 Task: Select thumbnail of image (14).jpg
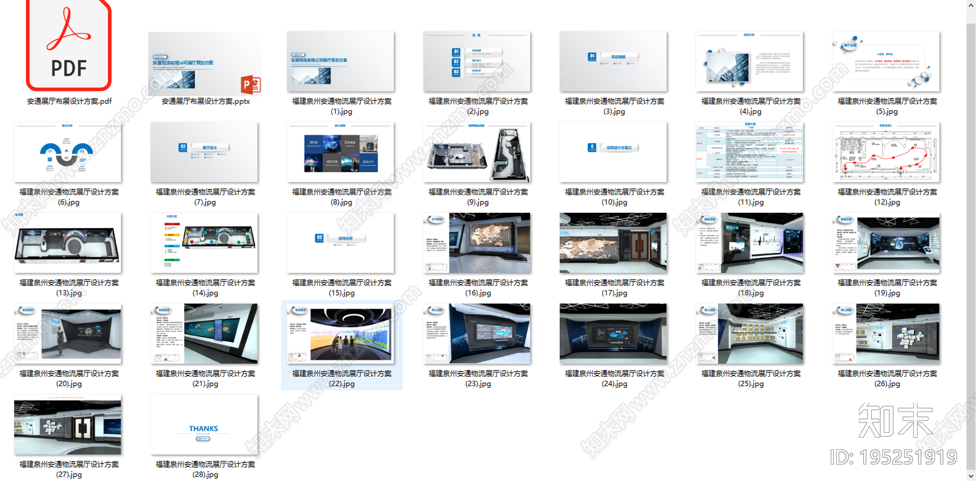pyautogui.click(x=204, y=243)
